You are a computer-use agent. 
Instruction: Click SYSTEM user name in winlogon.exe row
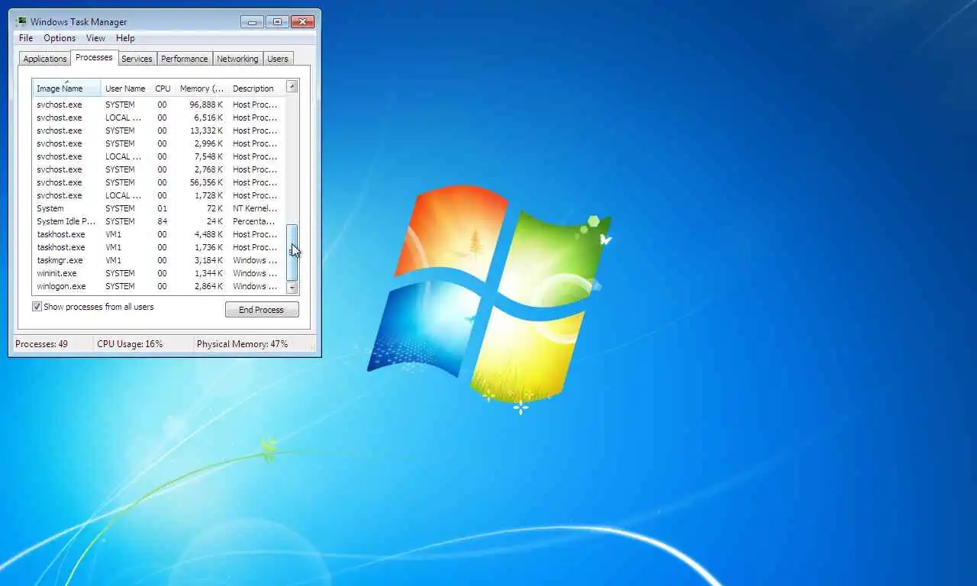click(x=120, y=286)
